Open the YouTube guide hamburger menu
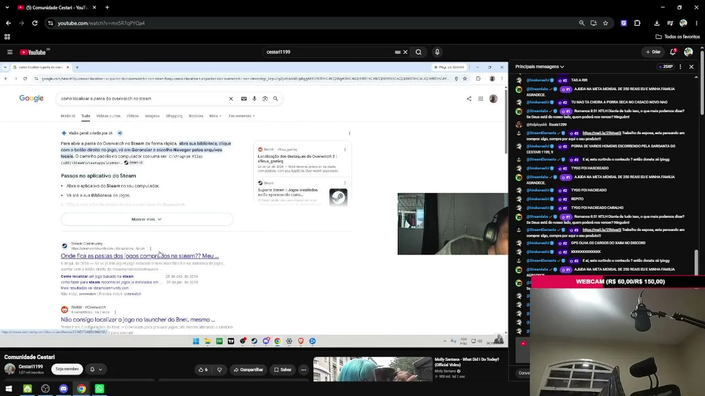The width and height of the screenshot is (705, 396). (10, 52)
